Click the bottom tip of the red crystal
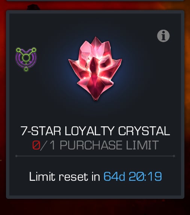The image size is (190, 215). (96, 98)
